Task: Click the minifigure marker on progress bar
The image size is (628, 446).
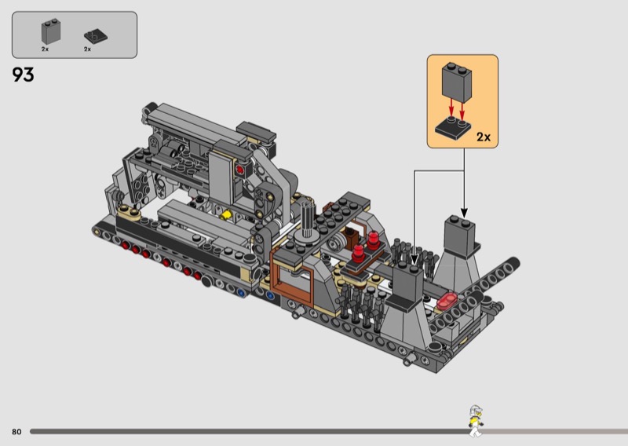Action: point(473,421)
